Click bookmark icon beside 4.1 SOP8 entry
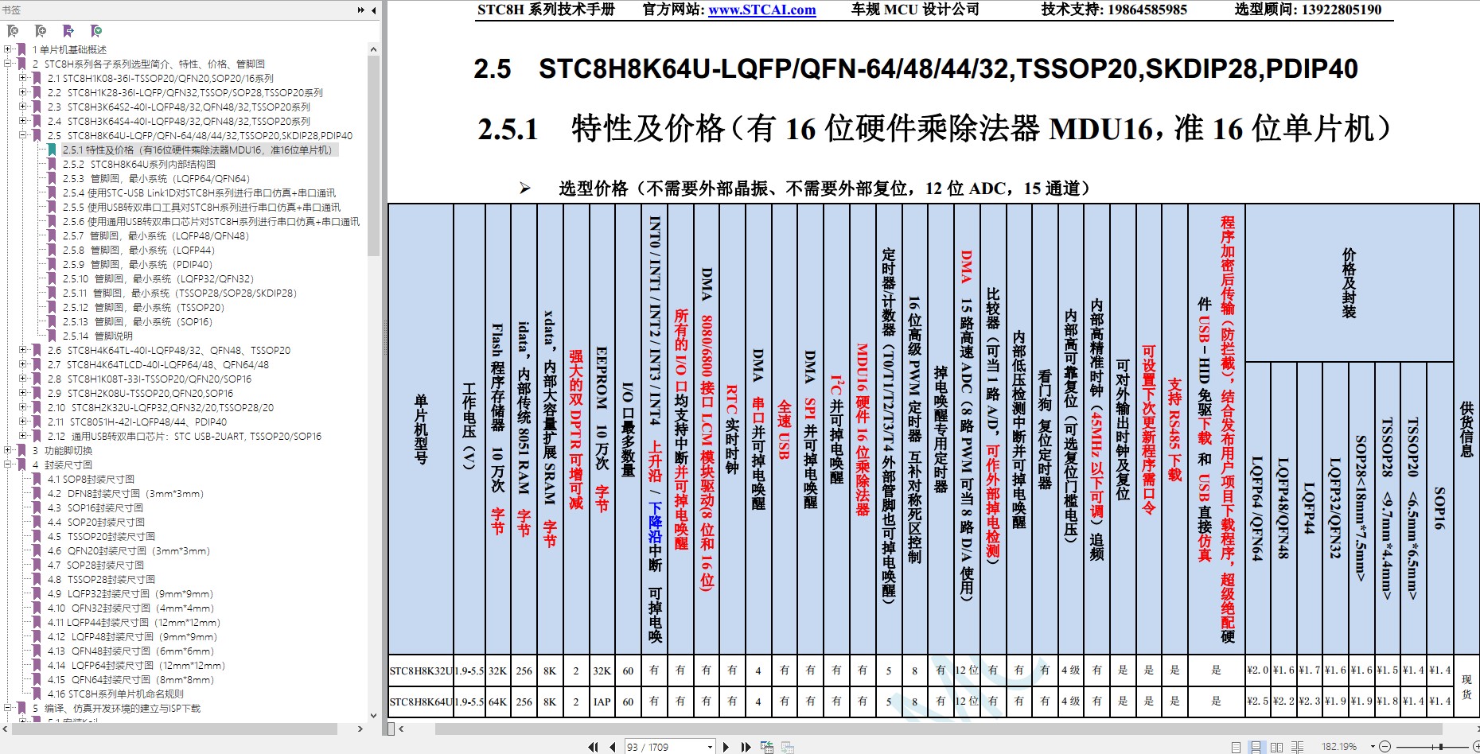The width and height of the screenshot is (1480, 754). click(x=37, y=479)
